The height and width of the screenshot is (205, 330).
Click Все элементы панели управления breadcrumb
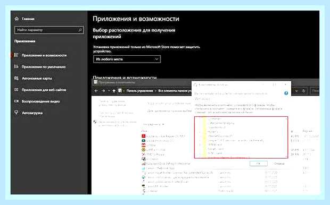point(175,91)
